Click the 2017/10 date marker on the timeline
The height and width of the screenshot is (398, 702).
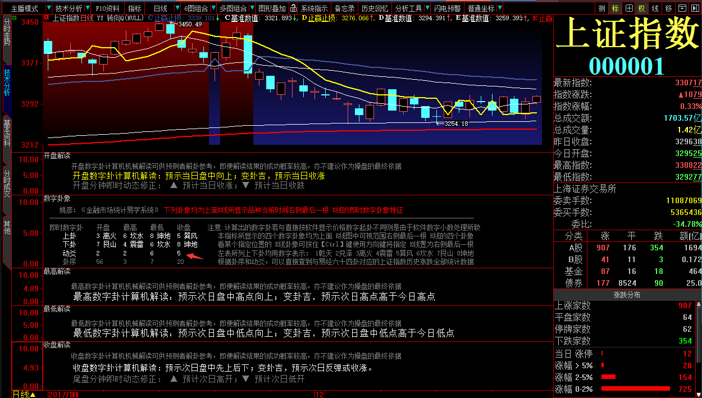(x=63, y=394)
